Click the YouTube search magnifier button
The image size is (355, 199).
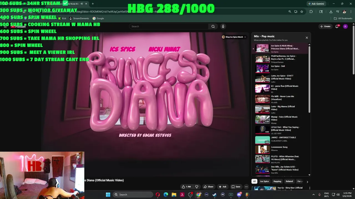tap(213, 27)
